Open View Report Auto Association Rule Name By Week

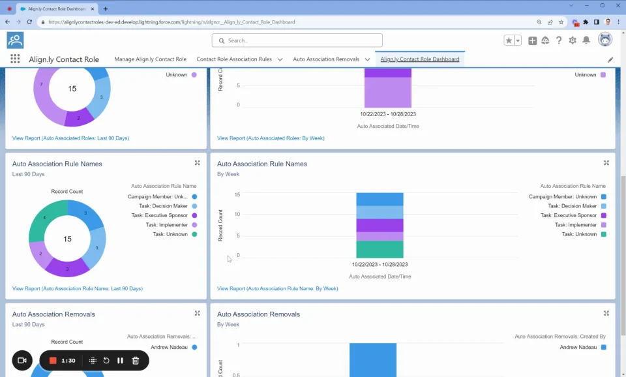point(278,288)
